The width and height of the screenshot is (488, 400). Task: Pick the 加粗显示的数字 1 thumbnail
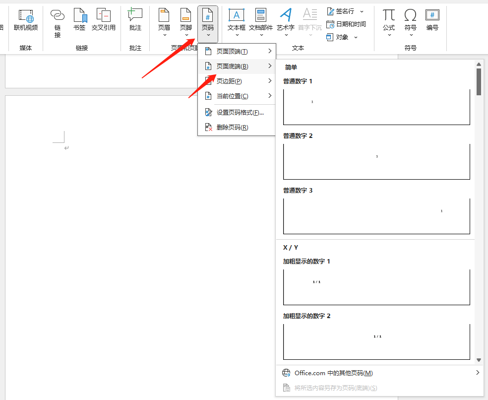(376, 287)
